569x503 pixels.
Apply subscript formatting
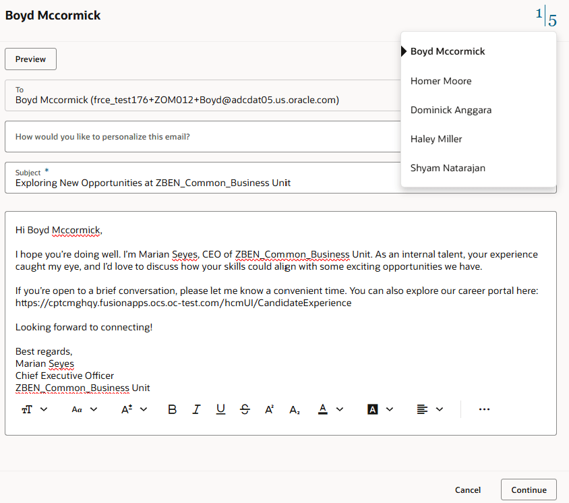295,410
